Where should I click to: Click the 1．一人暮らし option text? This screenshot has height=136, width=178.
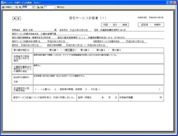click(x=43, y=89)
